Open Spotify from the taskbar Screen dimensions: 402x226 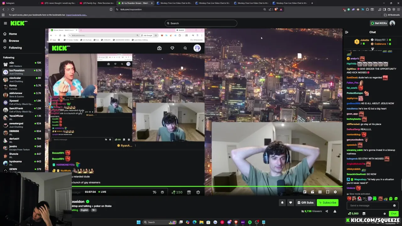tap(250, 222)
